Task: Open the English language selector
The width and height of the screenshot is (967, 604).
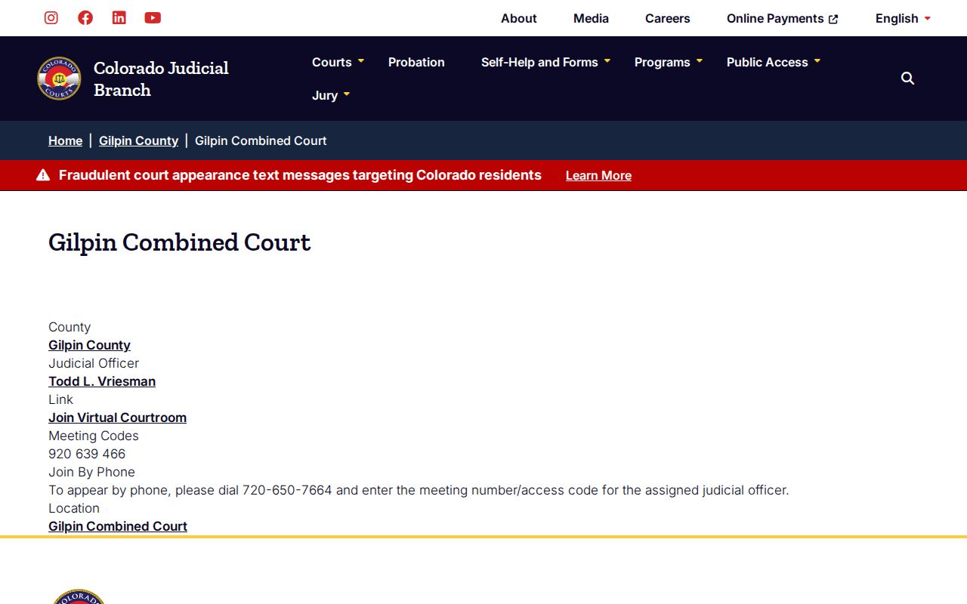Action: (903, 18)
